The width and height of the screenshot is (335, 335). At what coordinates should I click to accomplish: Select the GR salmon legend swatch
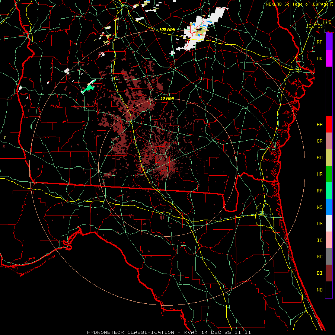[329, 141]
